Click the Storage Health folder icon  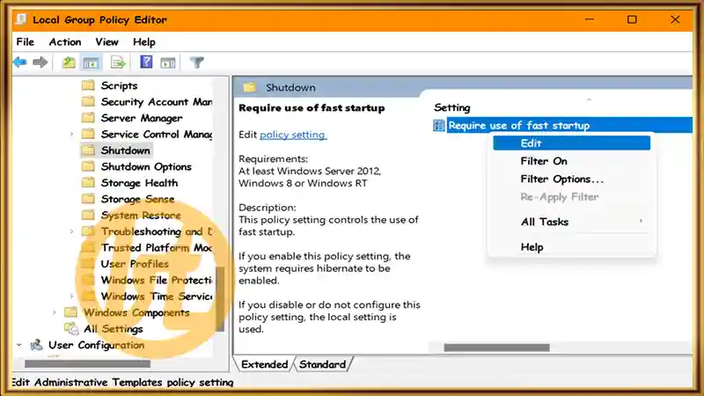[x=89, y=183]
